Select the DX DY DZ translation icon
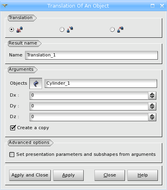This screenshot has height=190, width=167. pyautogui.click(x=19, y=29)
